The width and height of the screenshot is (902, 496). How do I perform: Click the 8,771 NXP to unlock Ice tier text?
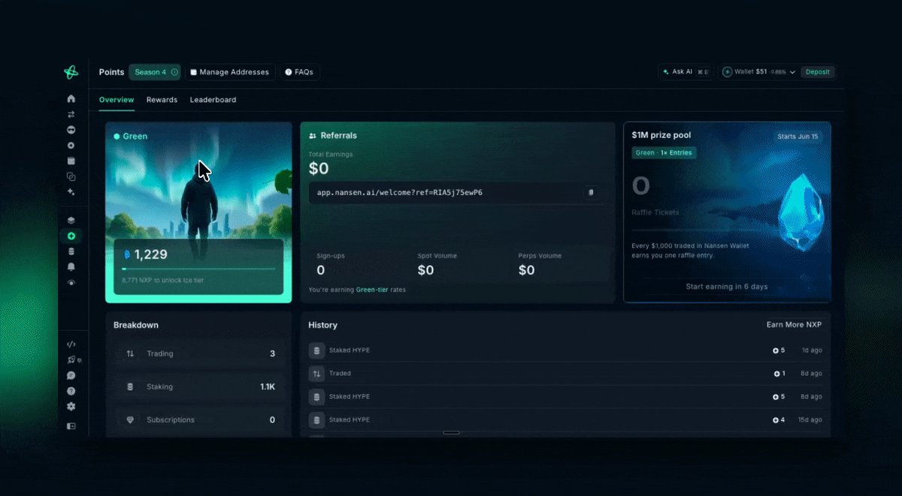pos(162,280)
